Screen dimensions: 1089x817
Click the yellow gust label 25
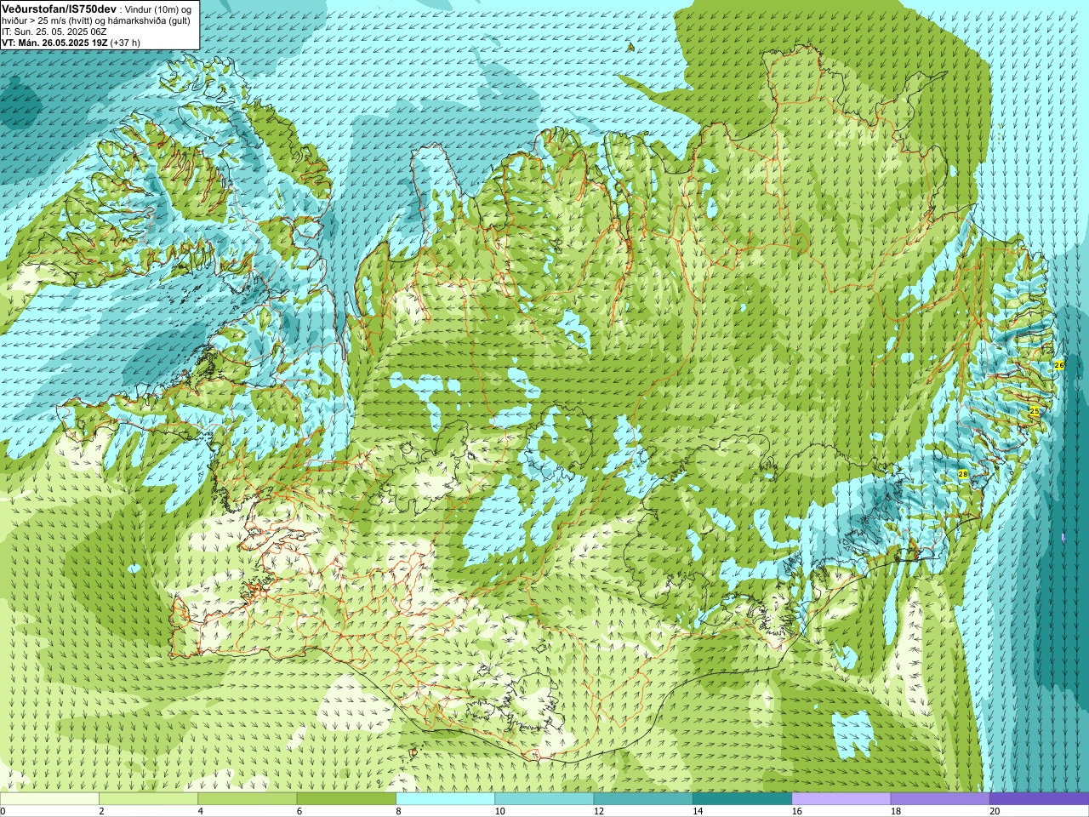(1035, 411)
